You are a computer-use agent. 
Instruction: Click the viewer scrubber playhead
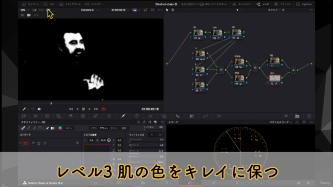coord(51,103)
